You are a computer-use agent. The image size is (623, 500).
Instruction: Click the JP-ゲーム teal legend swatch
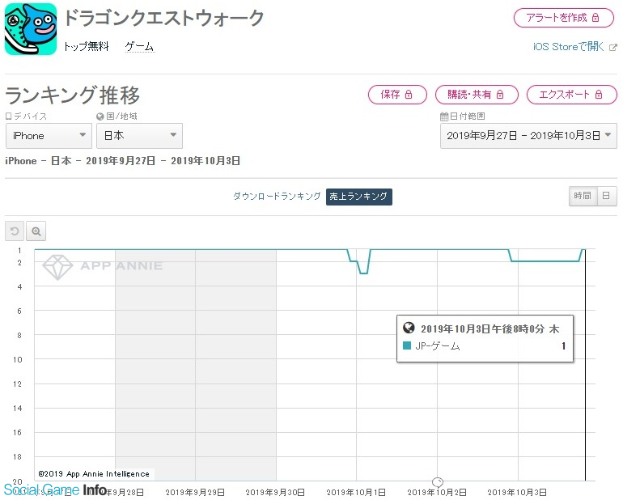point(408,346)
